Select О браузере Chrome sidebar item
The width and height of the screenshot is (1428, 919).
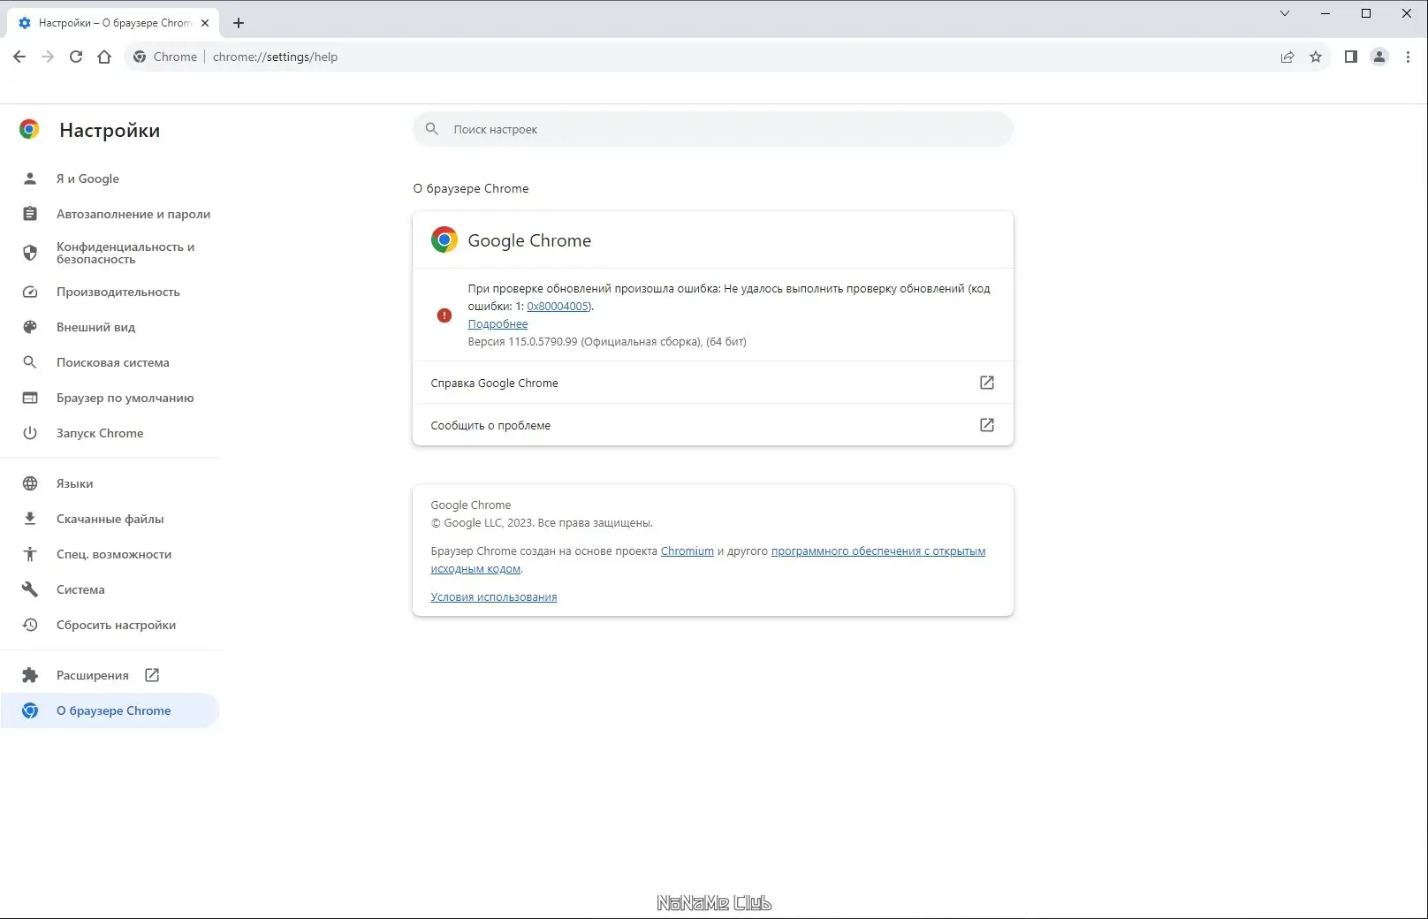(110, 710)
